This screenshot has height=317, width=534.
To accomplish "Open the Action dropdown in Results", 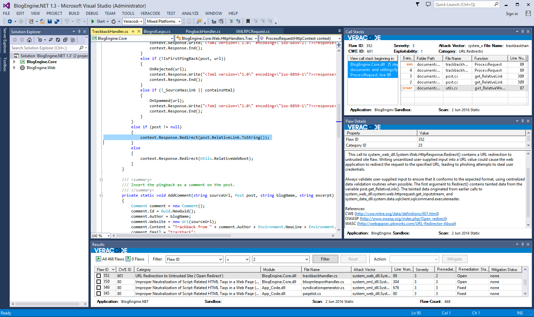I will click(436, 259).
